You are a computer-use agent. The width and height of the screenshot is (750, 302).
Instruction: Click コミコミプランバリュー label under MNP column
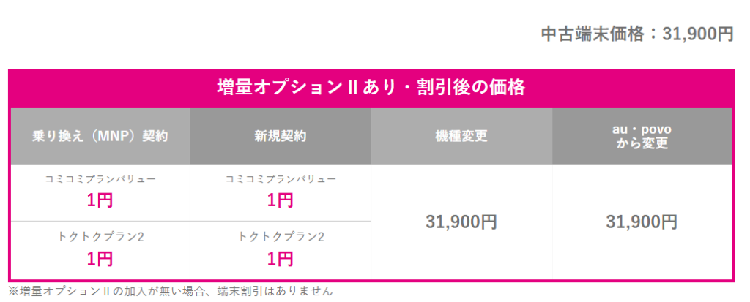100,179
